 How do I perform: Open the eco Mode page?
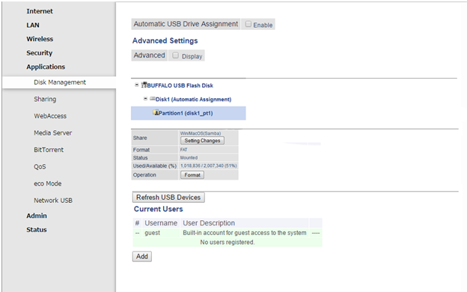[47, 183]
